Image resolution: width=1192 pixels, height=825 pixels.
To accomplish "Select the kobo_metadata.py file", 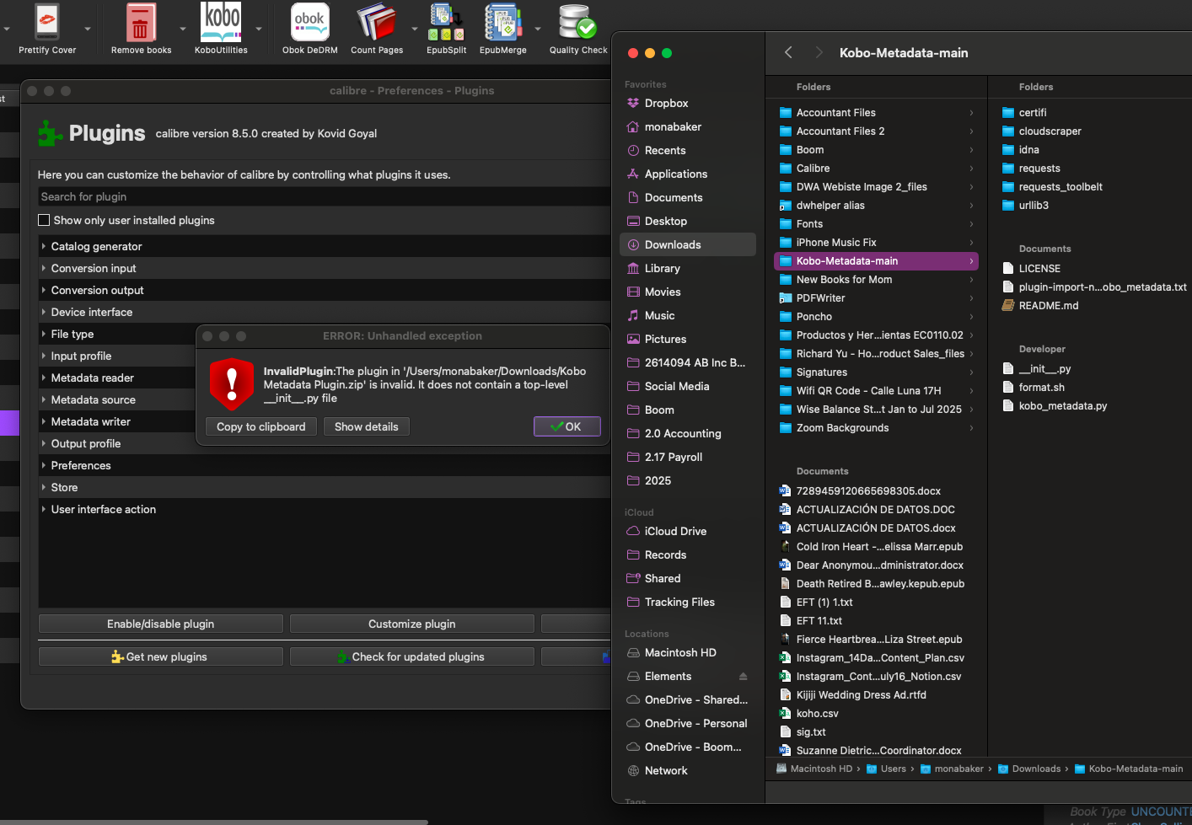I will [x=1062, y=406].
